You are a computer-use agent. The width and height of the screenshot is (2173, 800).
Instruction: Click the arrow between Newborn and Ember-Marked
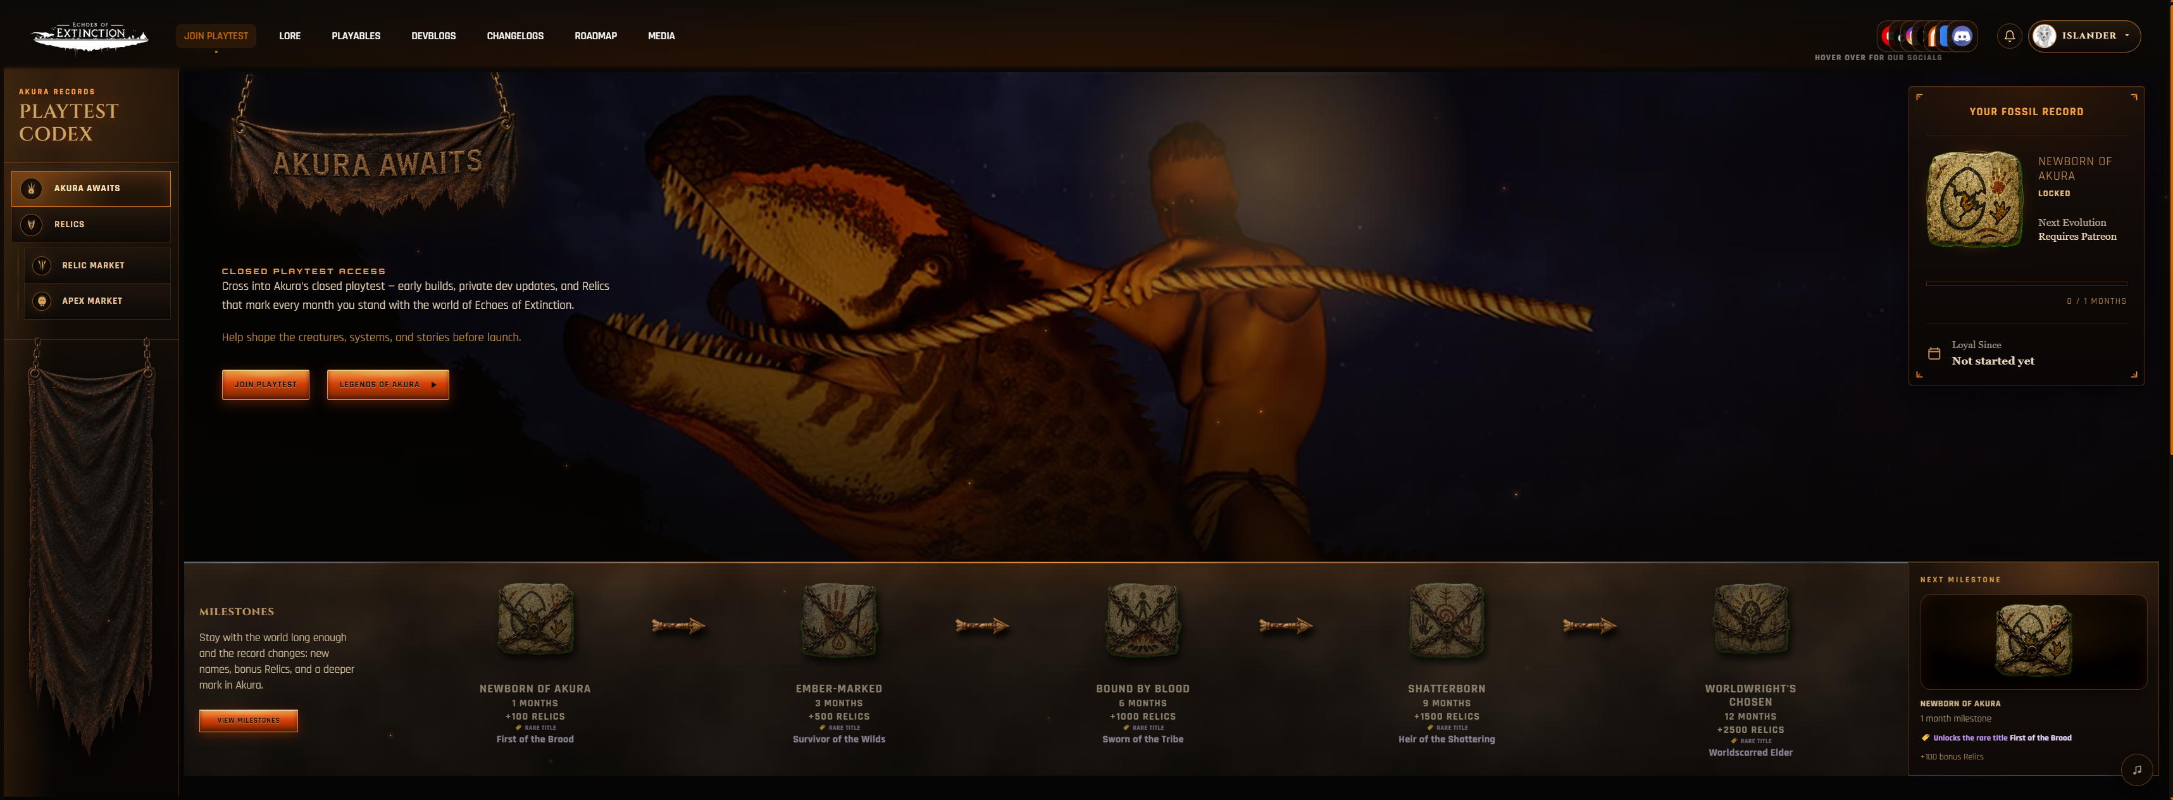[x=678, y=625]
